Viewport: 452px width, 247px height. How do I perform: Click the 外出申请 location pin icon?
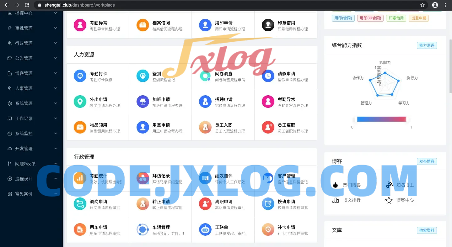(80, 102)
